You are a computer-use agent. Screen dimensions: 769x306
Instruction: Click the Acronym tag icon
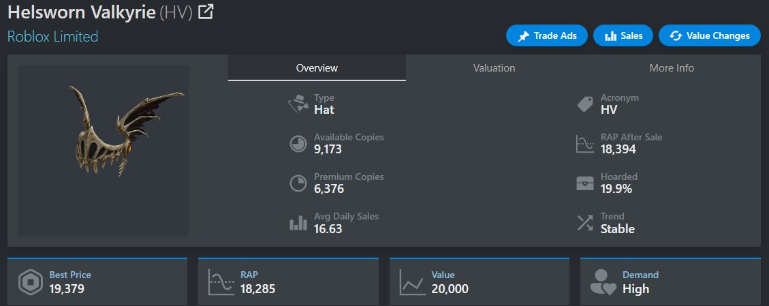(585, 104)
